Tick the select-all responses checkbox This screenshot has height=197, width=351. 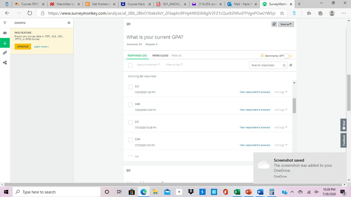130,65
